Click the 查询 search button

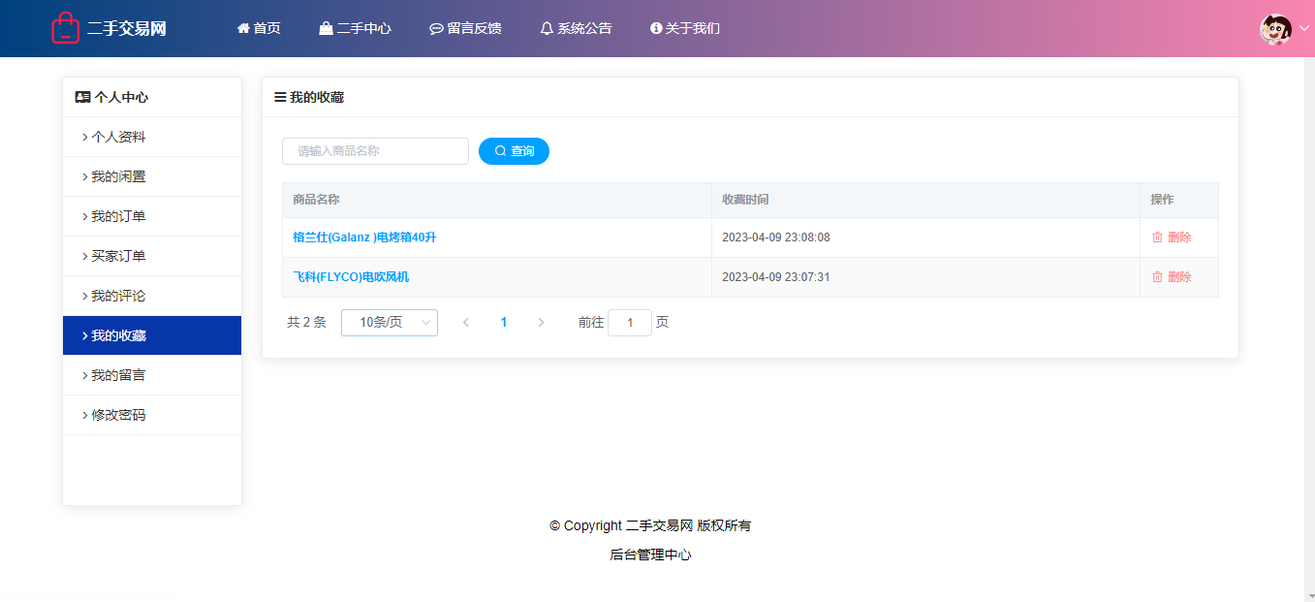pyautogui.click(x=514, y=151)
